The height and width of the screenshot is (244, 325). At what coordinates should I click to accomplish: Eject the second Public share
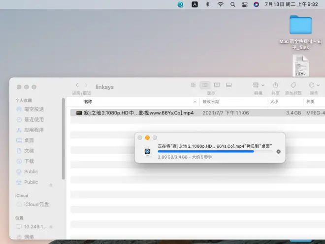pyautogui.click(x=51, y=185)
